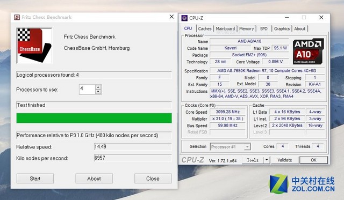Decrease processors to use with down arrow

98,92
